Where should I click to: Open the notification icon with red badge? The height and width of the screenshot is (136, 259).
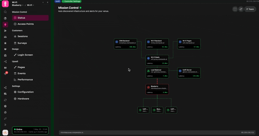(x=6, y=74)
